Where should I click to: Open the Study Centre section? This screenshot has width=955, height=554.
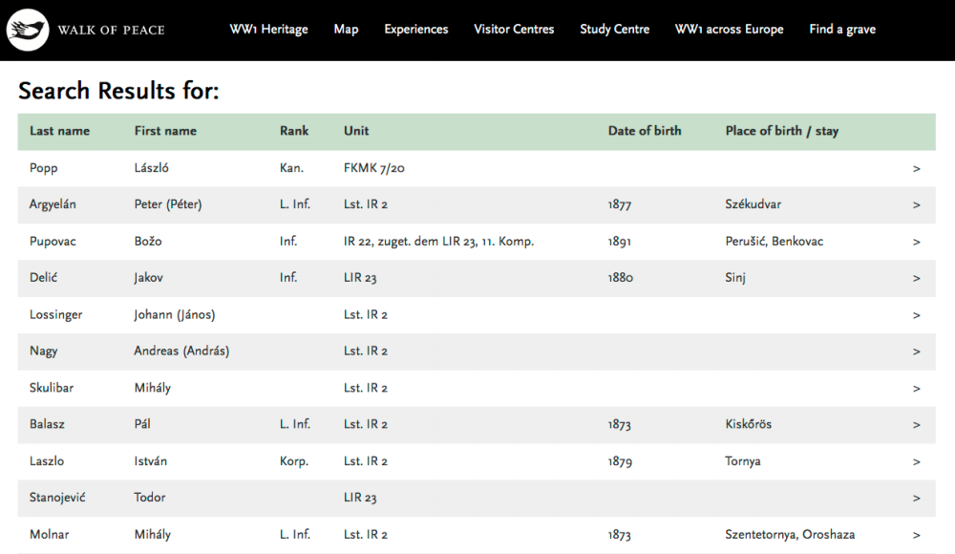[x=614, y=30]
